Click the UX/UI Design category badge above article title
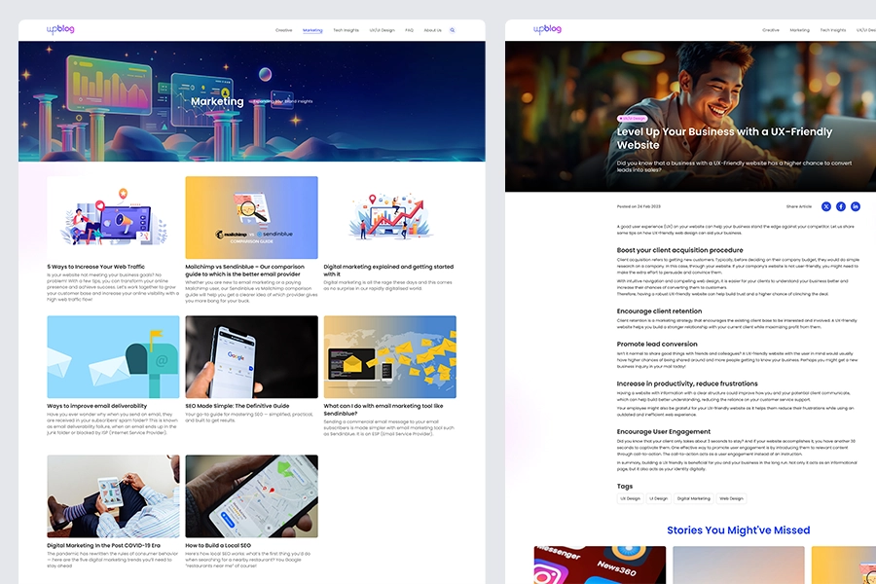This screenshot has height=584, width=876. 633,118
